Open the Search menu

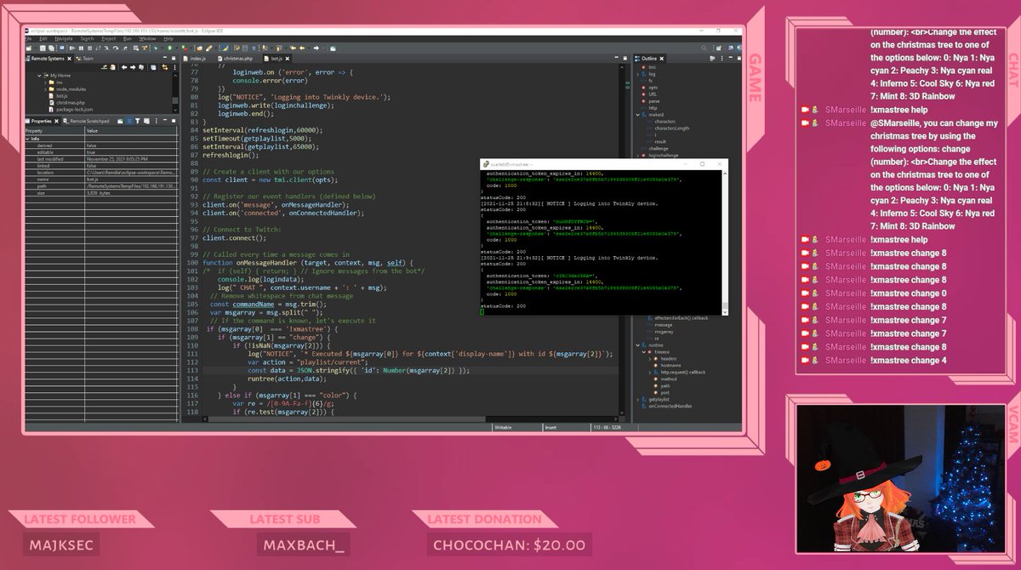click(x=87, y=38)
